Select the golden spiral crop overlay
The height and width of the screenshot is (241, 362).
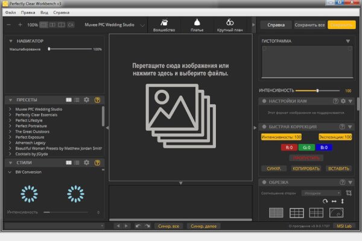click(x=337, y=213)
